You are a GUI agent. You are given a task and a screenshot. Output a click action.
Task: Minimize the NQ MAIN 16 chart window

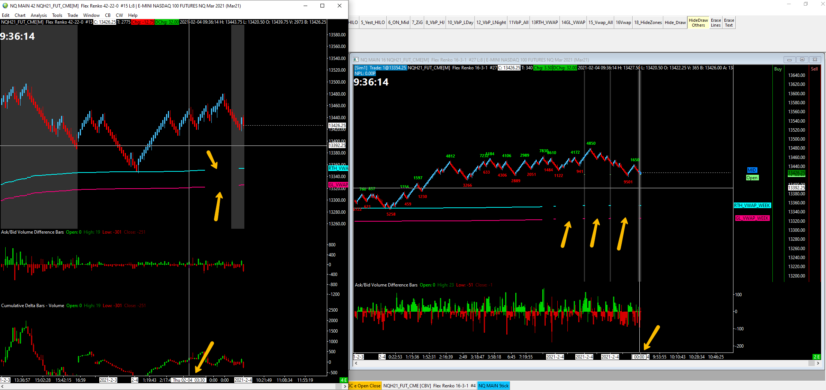[789, 60]
